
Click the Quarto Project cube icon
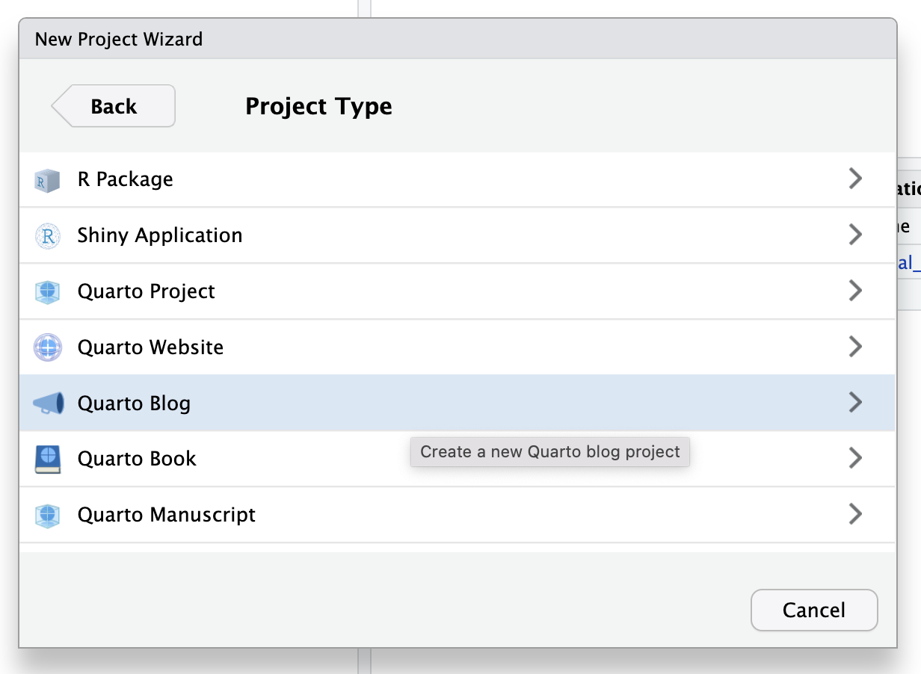47,292
